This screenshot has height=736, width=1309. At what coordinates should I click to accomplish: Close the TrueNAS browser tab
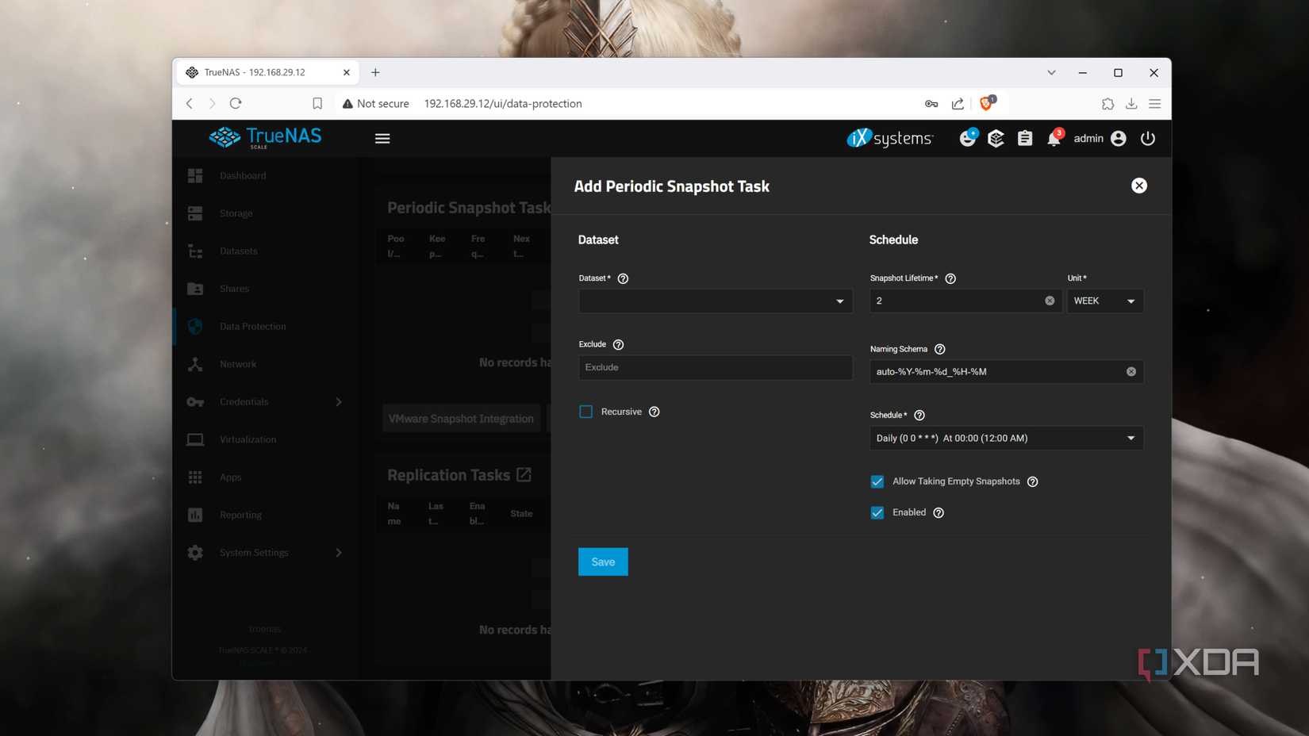(x=347, y=72)
